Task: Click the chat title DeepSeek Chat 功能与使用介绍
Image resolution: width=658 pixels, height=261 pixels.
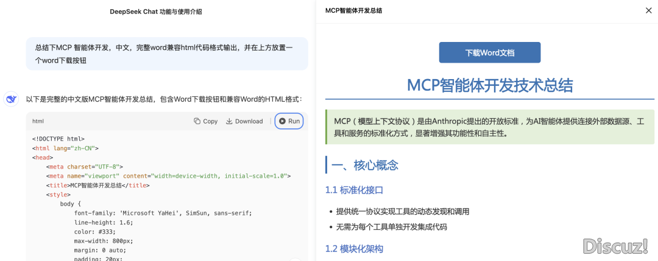Action: [x=156, y=12]
